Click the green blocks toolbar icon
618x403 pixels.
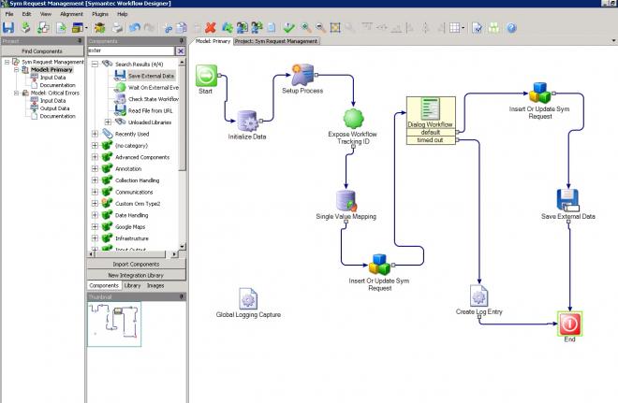pos(493,28)
